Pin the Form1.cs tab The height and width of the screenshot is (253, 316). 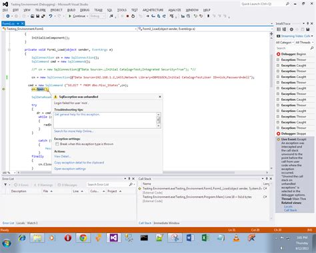click(x=18, y=23)
